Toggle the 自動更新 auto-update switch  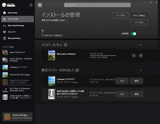[x=133, y=34]
